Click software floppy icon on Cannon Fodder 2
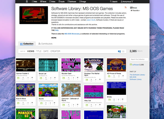Screen dimensions: 164x119 point(18,78)
